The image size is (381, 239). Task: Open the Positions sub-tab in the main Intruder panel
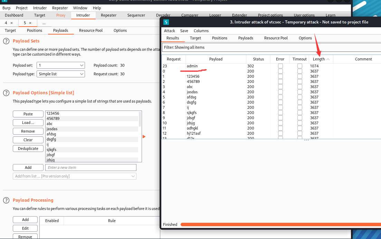pos(35,30)
